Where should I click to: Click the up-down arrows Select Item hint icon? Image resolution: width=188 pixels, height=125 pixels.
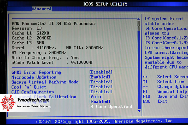pyautogui.click(x=145, y=82)
